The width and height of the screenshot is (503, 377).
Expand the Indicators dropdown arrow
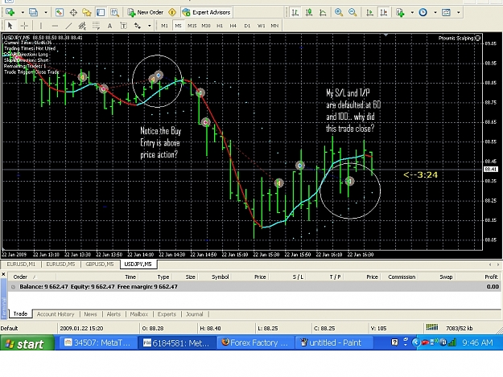pyautogui.click(x=412, y=13)
